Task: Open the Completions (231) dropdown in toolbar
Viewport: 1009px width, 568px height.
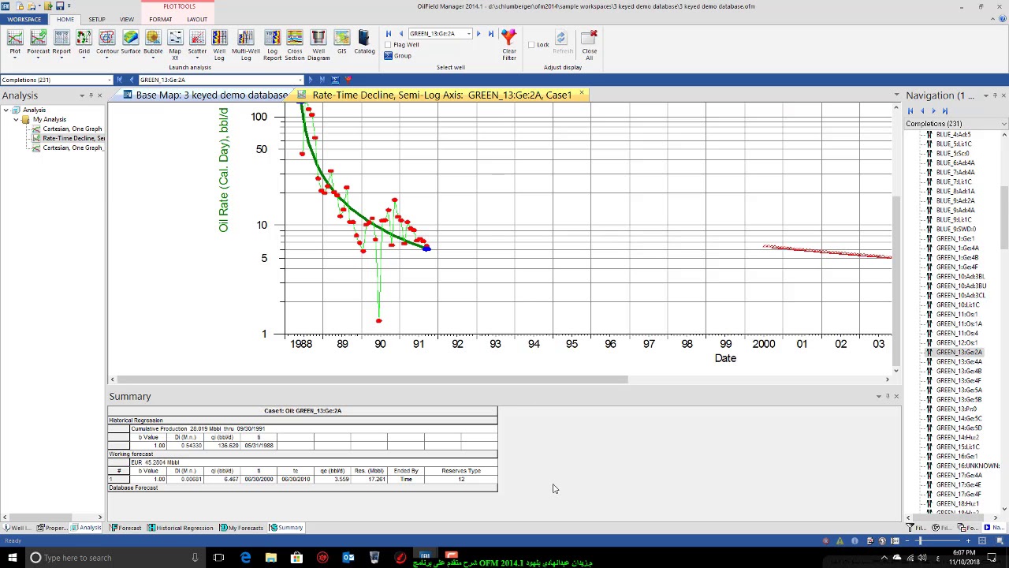Action: [x=110, y=80]
